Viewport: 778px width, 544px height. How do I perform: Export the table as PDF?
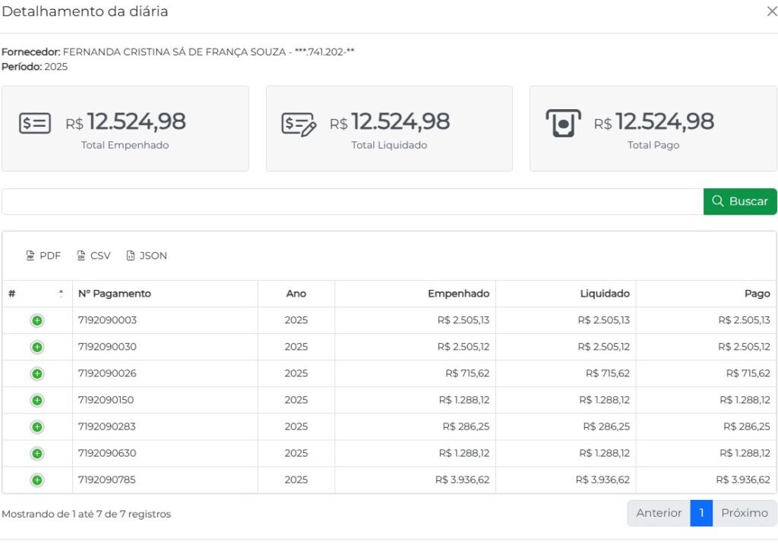coord(43,256)
